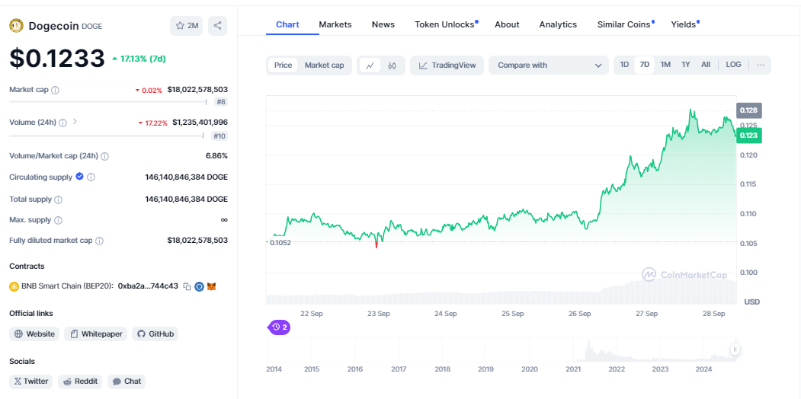The width and height of the screenshot is (801, 399).
Task: Click the current 0.123 price tag
Action: pyautogui.click(x=749, y=136)
